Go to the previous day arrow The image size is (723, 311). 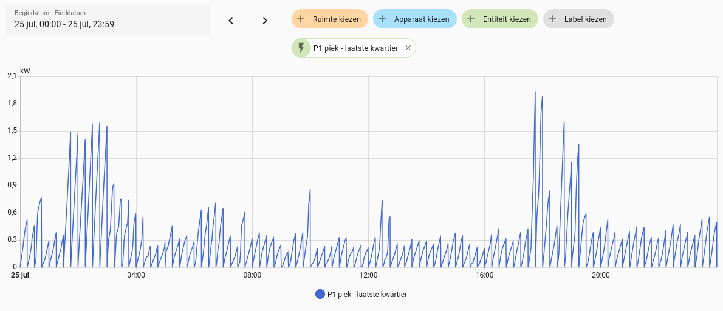(x=231, y=21)
